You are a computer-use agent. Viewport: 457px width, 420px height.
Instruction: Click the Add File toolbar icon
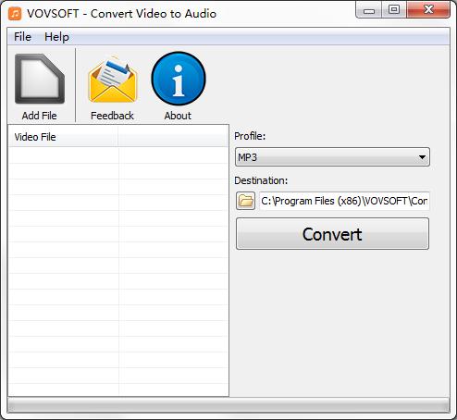click(40, 79)
